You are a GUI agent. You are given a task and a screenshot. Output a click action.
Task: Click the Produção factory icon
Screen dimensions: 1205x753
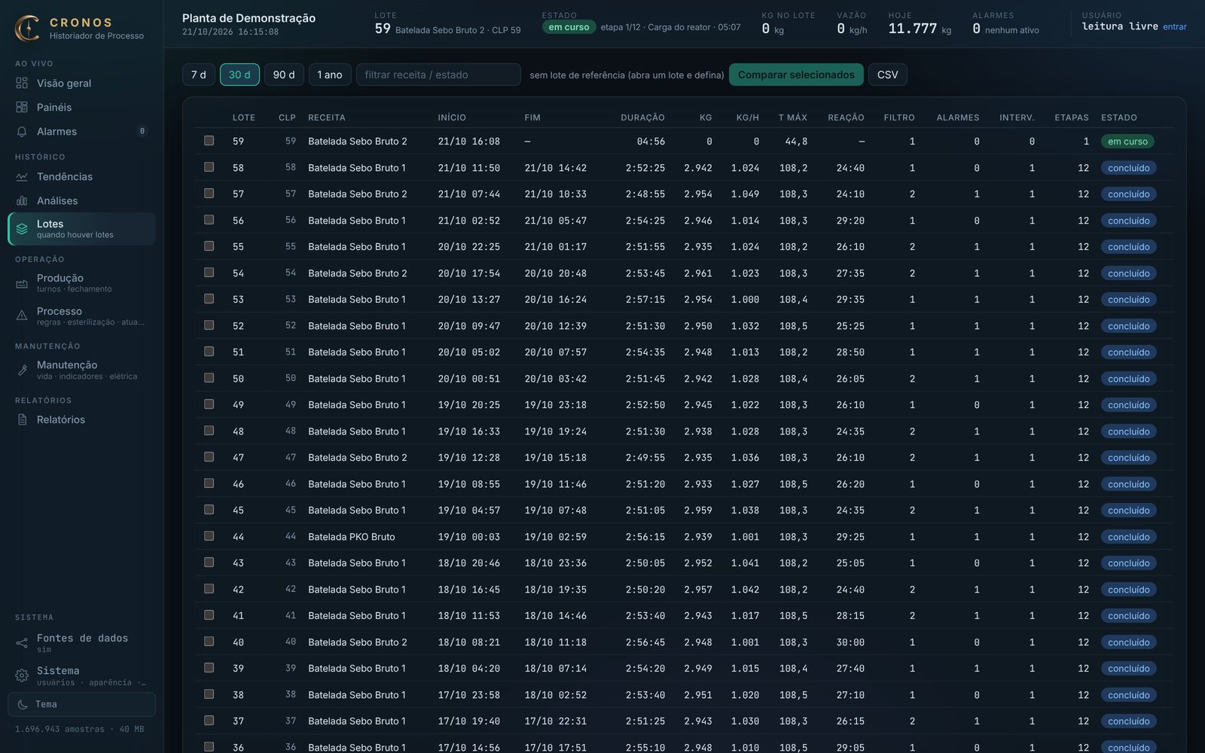click(22, 283)
